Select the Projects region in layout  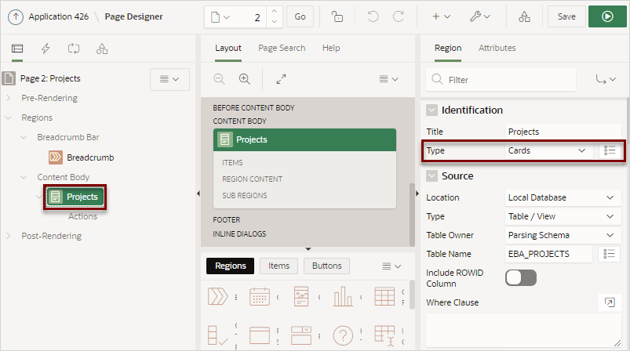point(304,139)
